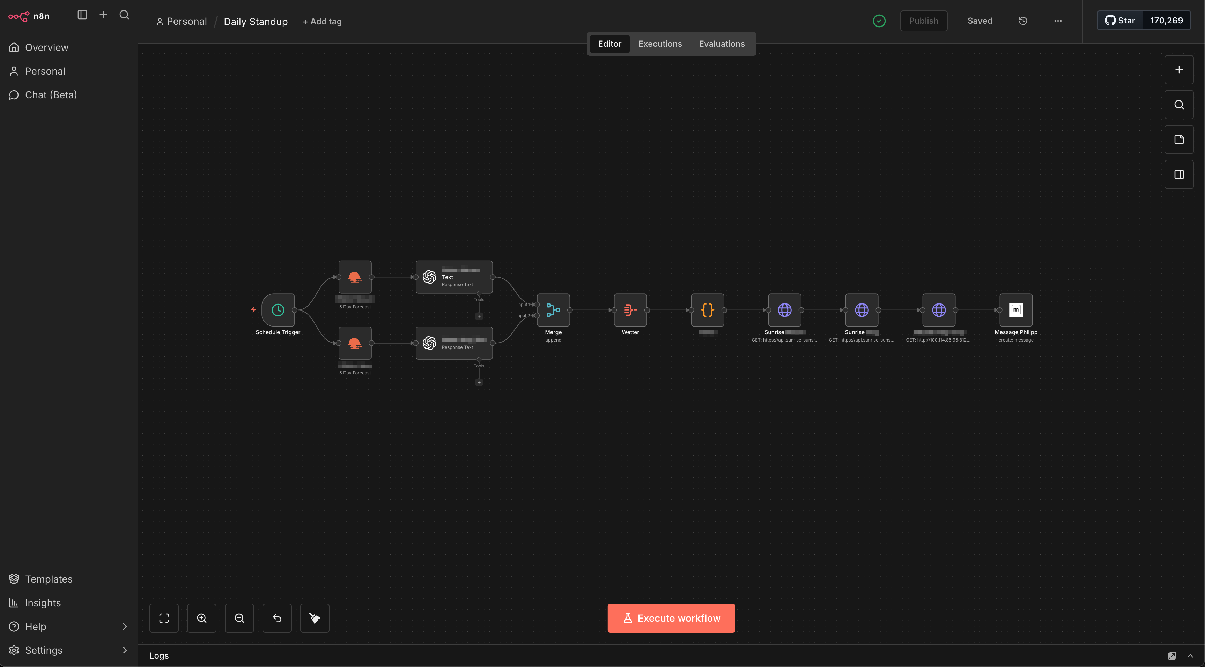The image size is (1205, 667).
Task: Expand the Help submenu
Action: tap(124, 626)
